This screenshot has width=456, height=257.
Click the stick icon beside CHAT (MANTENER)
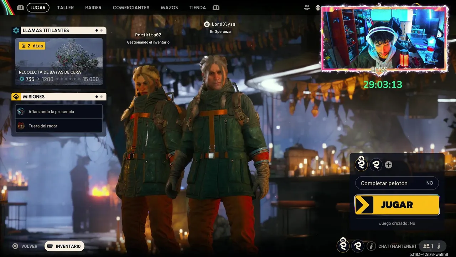(x=371, y=246)
